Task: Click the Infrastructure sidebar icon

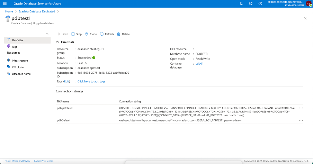Action: point(8,60)
